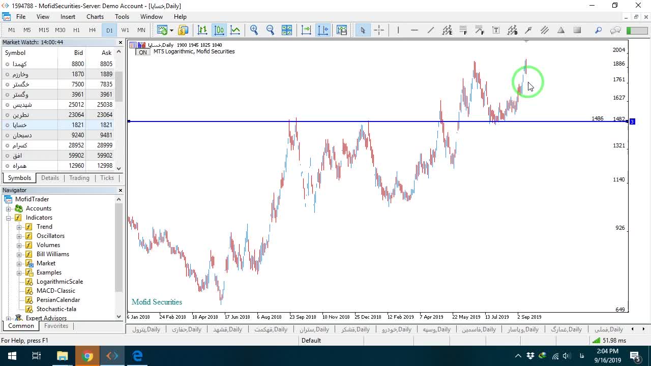The width and height of the screenshot is (651, 366).
Task: Select the M1 timeframe
Action: [12, 30]
